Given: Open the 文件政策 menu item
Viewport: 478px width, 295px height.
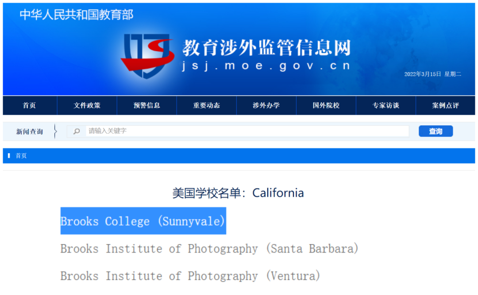Looking at the screenshot, I should (87, 105).
